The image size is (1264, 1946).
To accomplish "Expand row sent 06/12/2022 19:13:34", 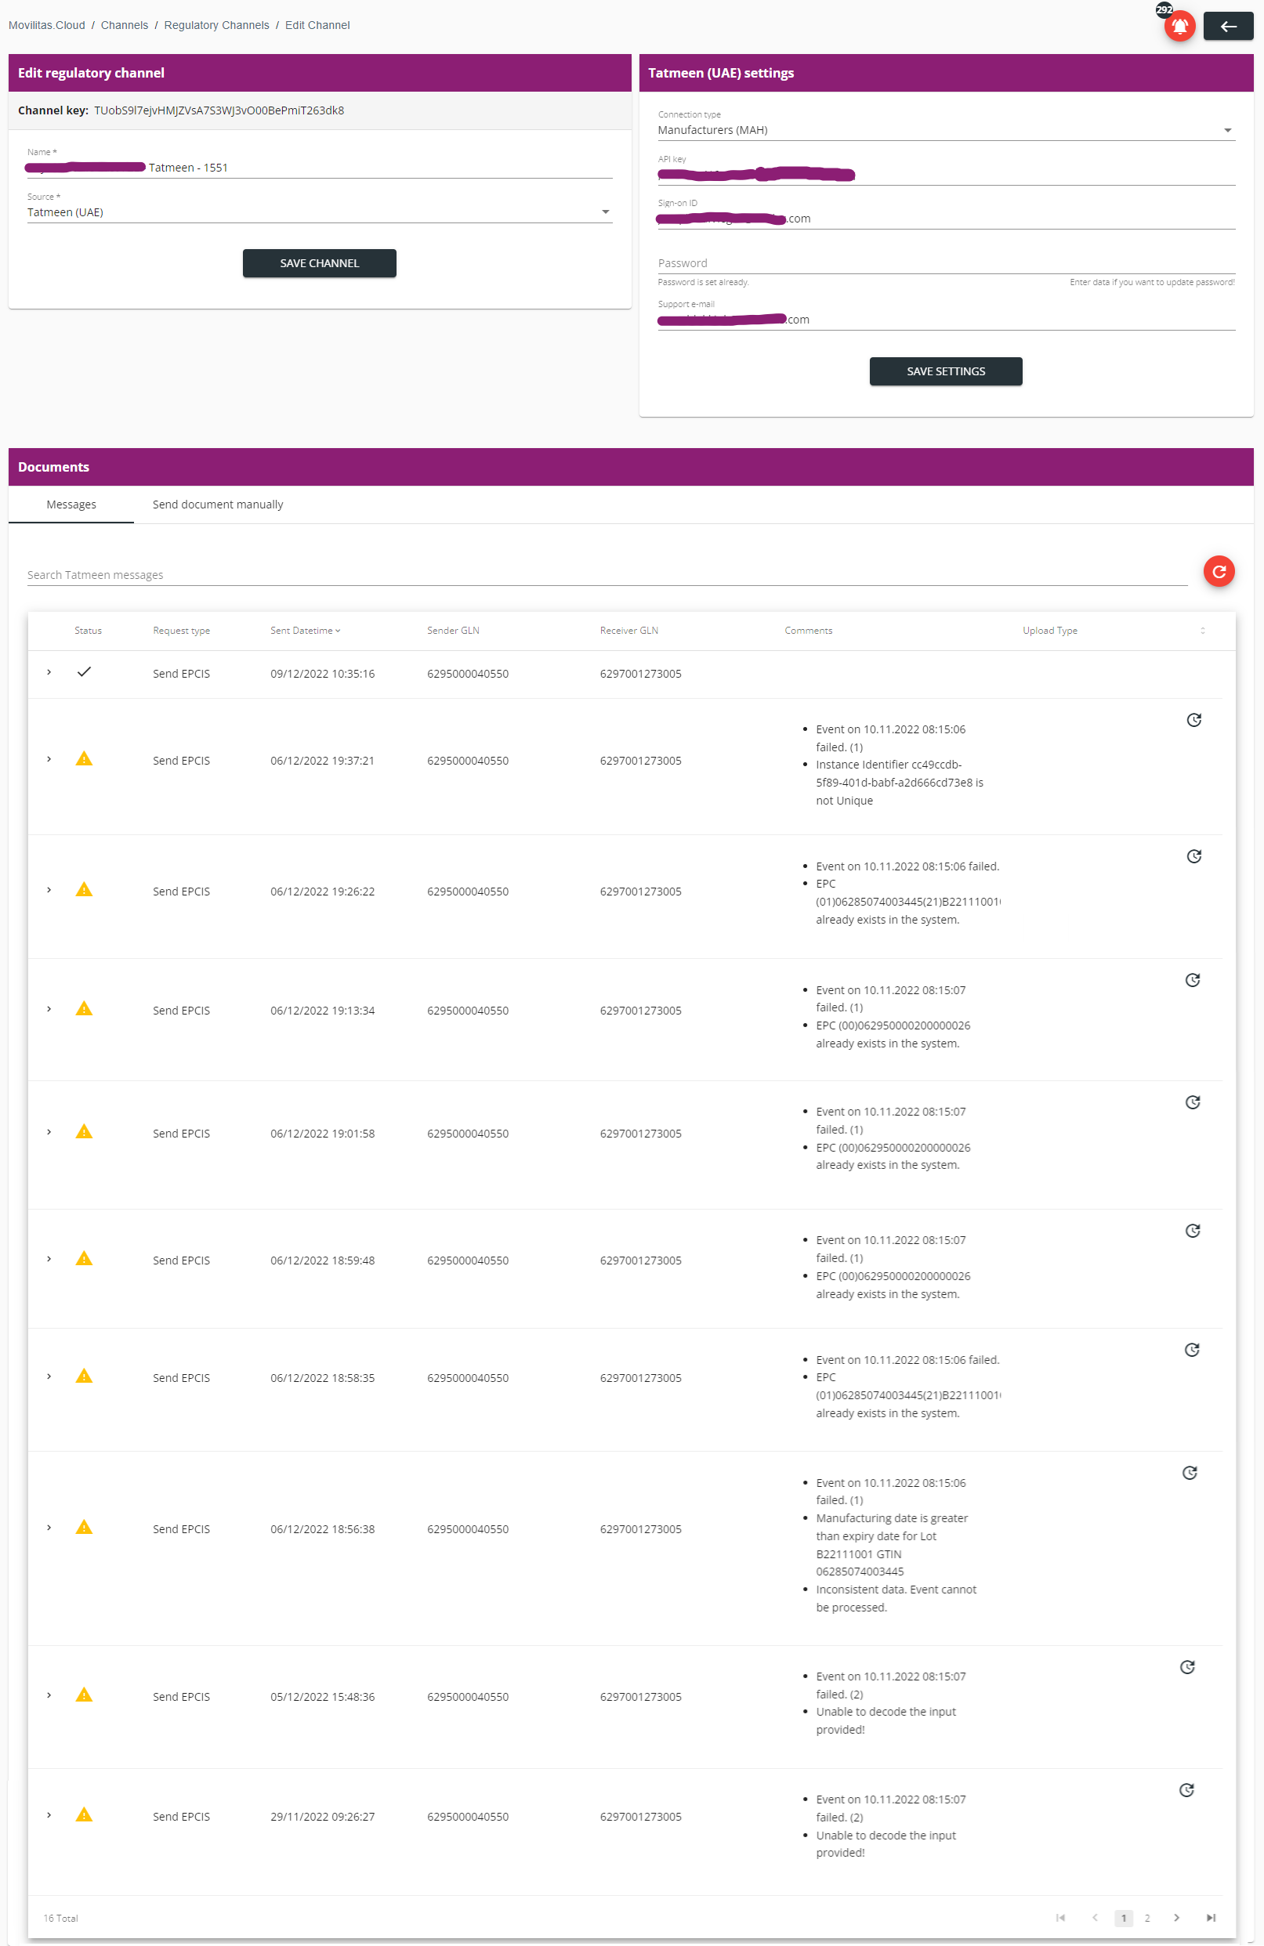I will tap(49, 1009).
